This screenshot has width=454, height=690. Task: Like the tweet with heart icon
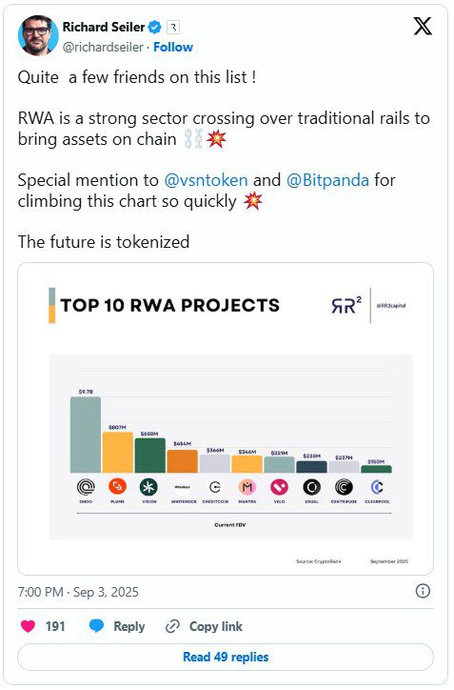click(x=29, y=626)
